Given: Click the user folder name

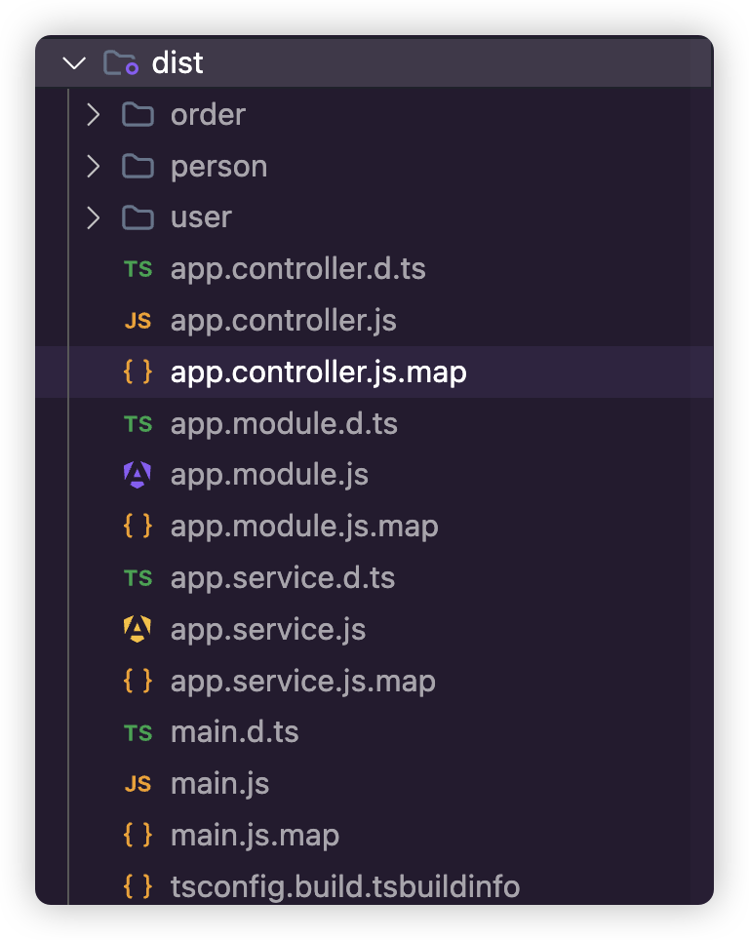Looking at the screenshot, I should coord(201,217).
